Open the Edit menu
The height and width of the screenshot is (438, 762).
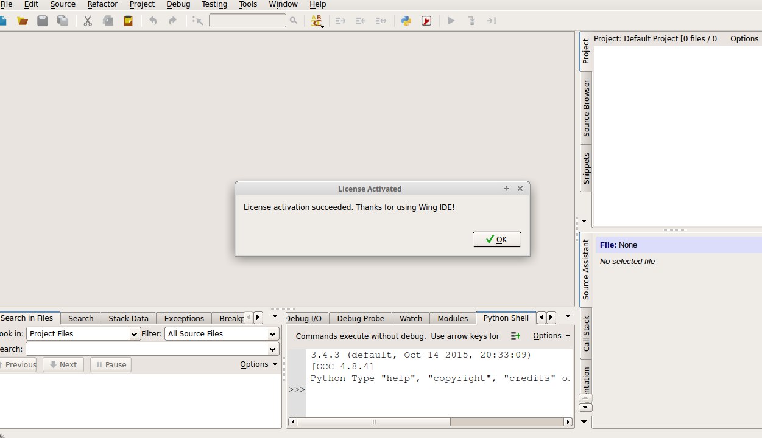coord(31,4)
